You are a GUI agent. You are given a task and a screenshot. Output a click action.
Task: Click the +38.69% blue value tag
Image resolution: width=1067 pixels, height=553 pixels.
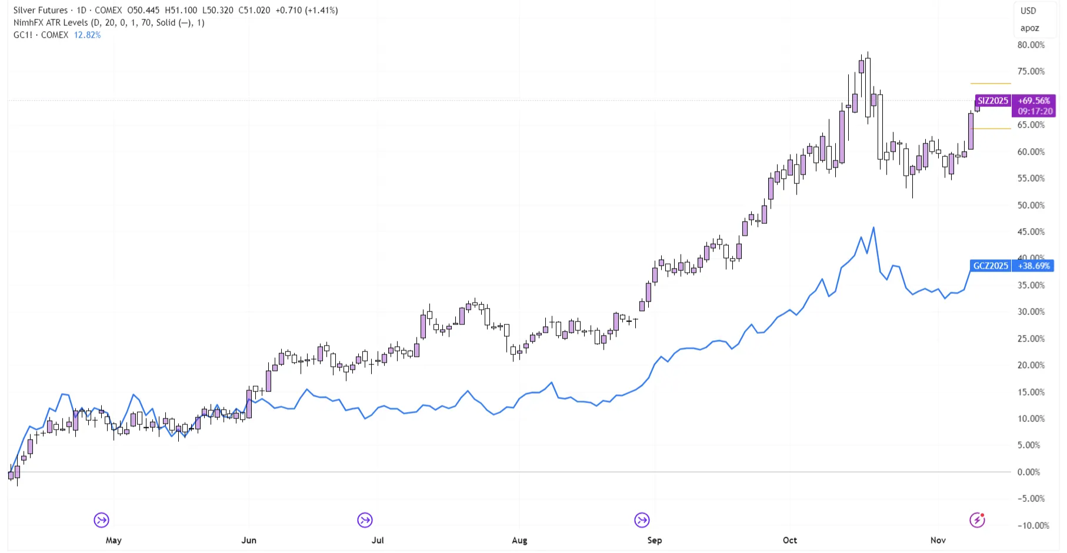(1034, 266)
